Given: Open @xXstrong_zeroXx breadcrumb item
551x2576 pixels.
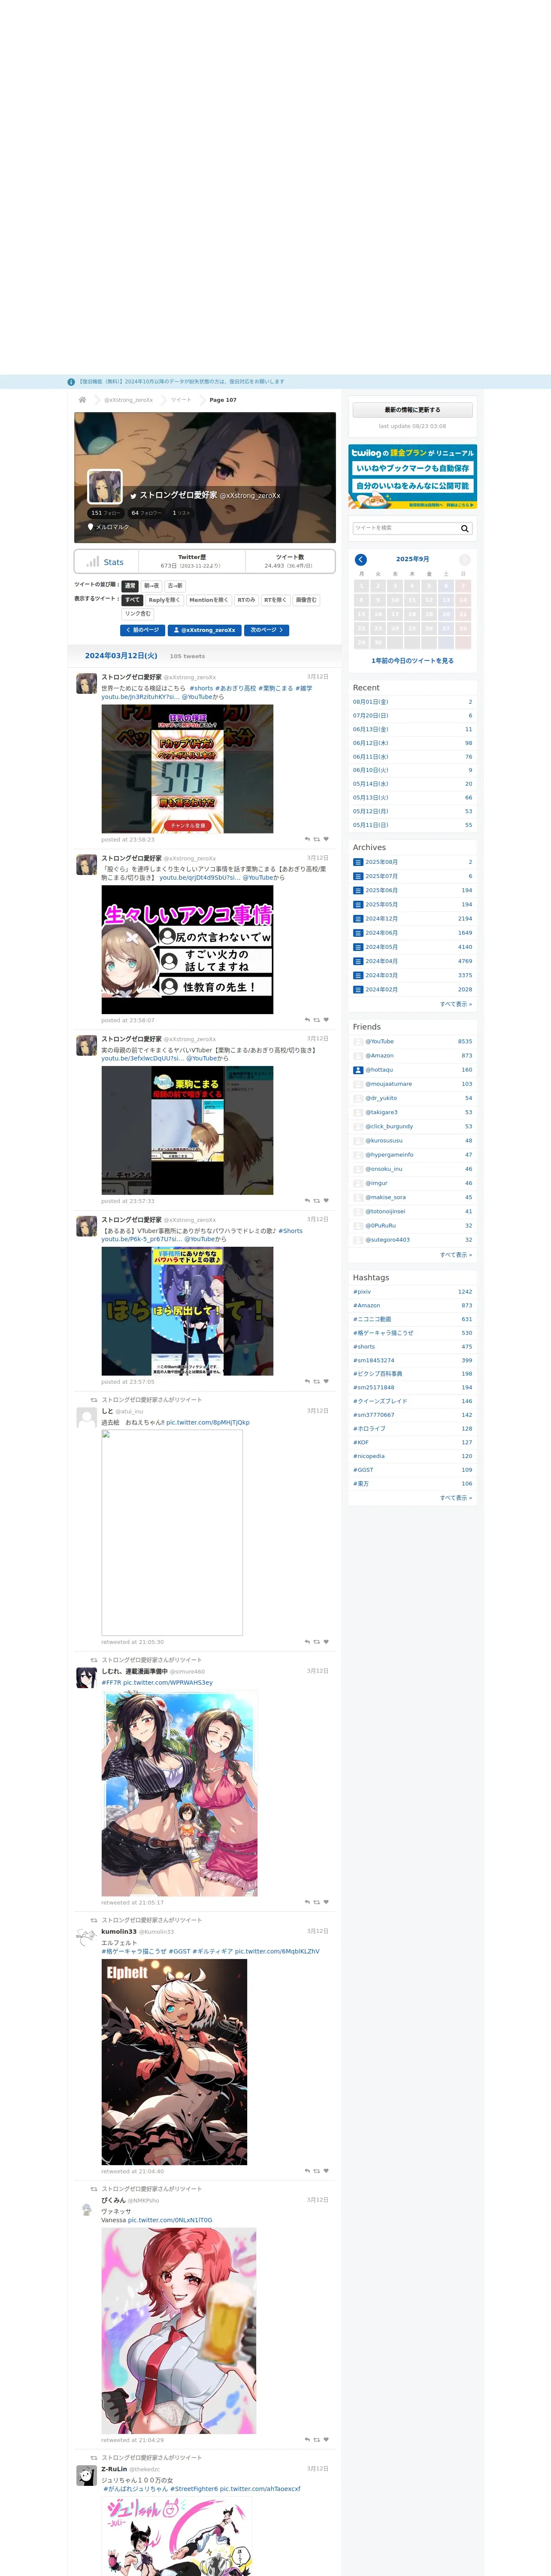Looking at the screenshot, I should [x=128, y=400].
